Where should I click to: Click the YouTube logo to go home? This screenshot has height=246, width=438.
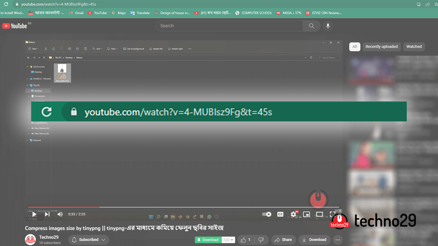point(15,26)
